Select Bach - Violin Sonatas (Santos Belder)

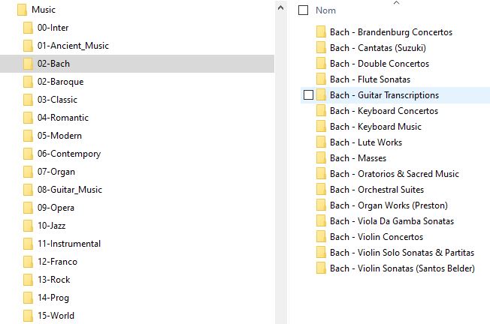pyautogui.click(x=402, y=268)
